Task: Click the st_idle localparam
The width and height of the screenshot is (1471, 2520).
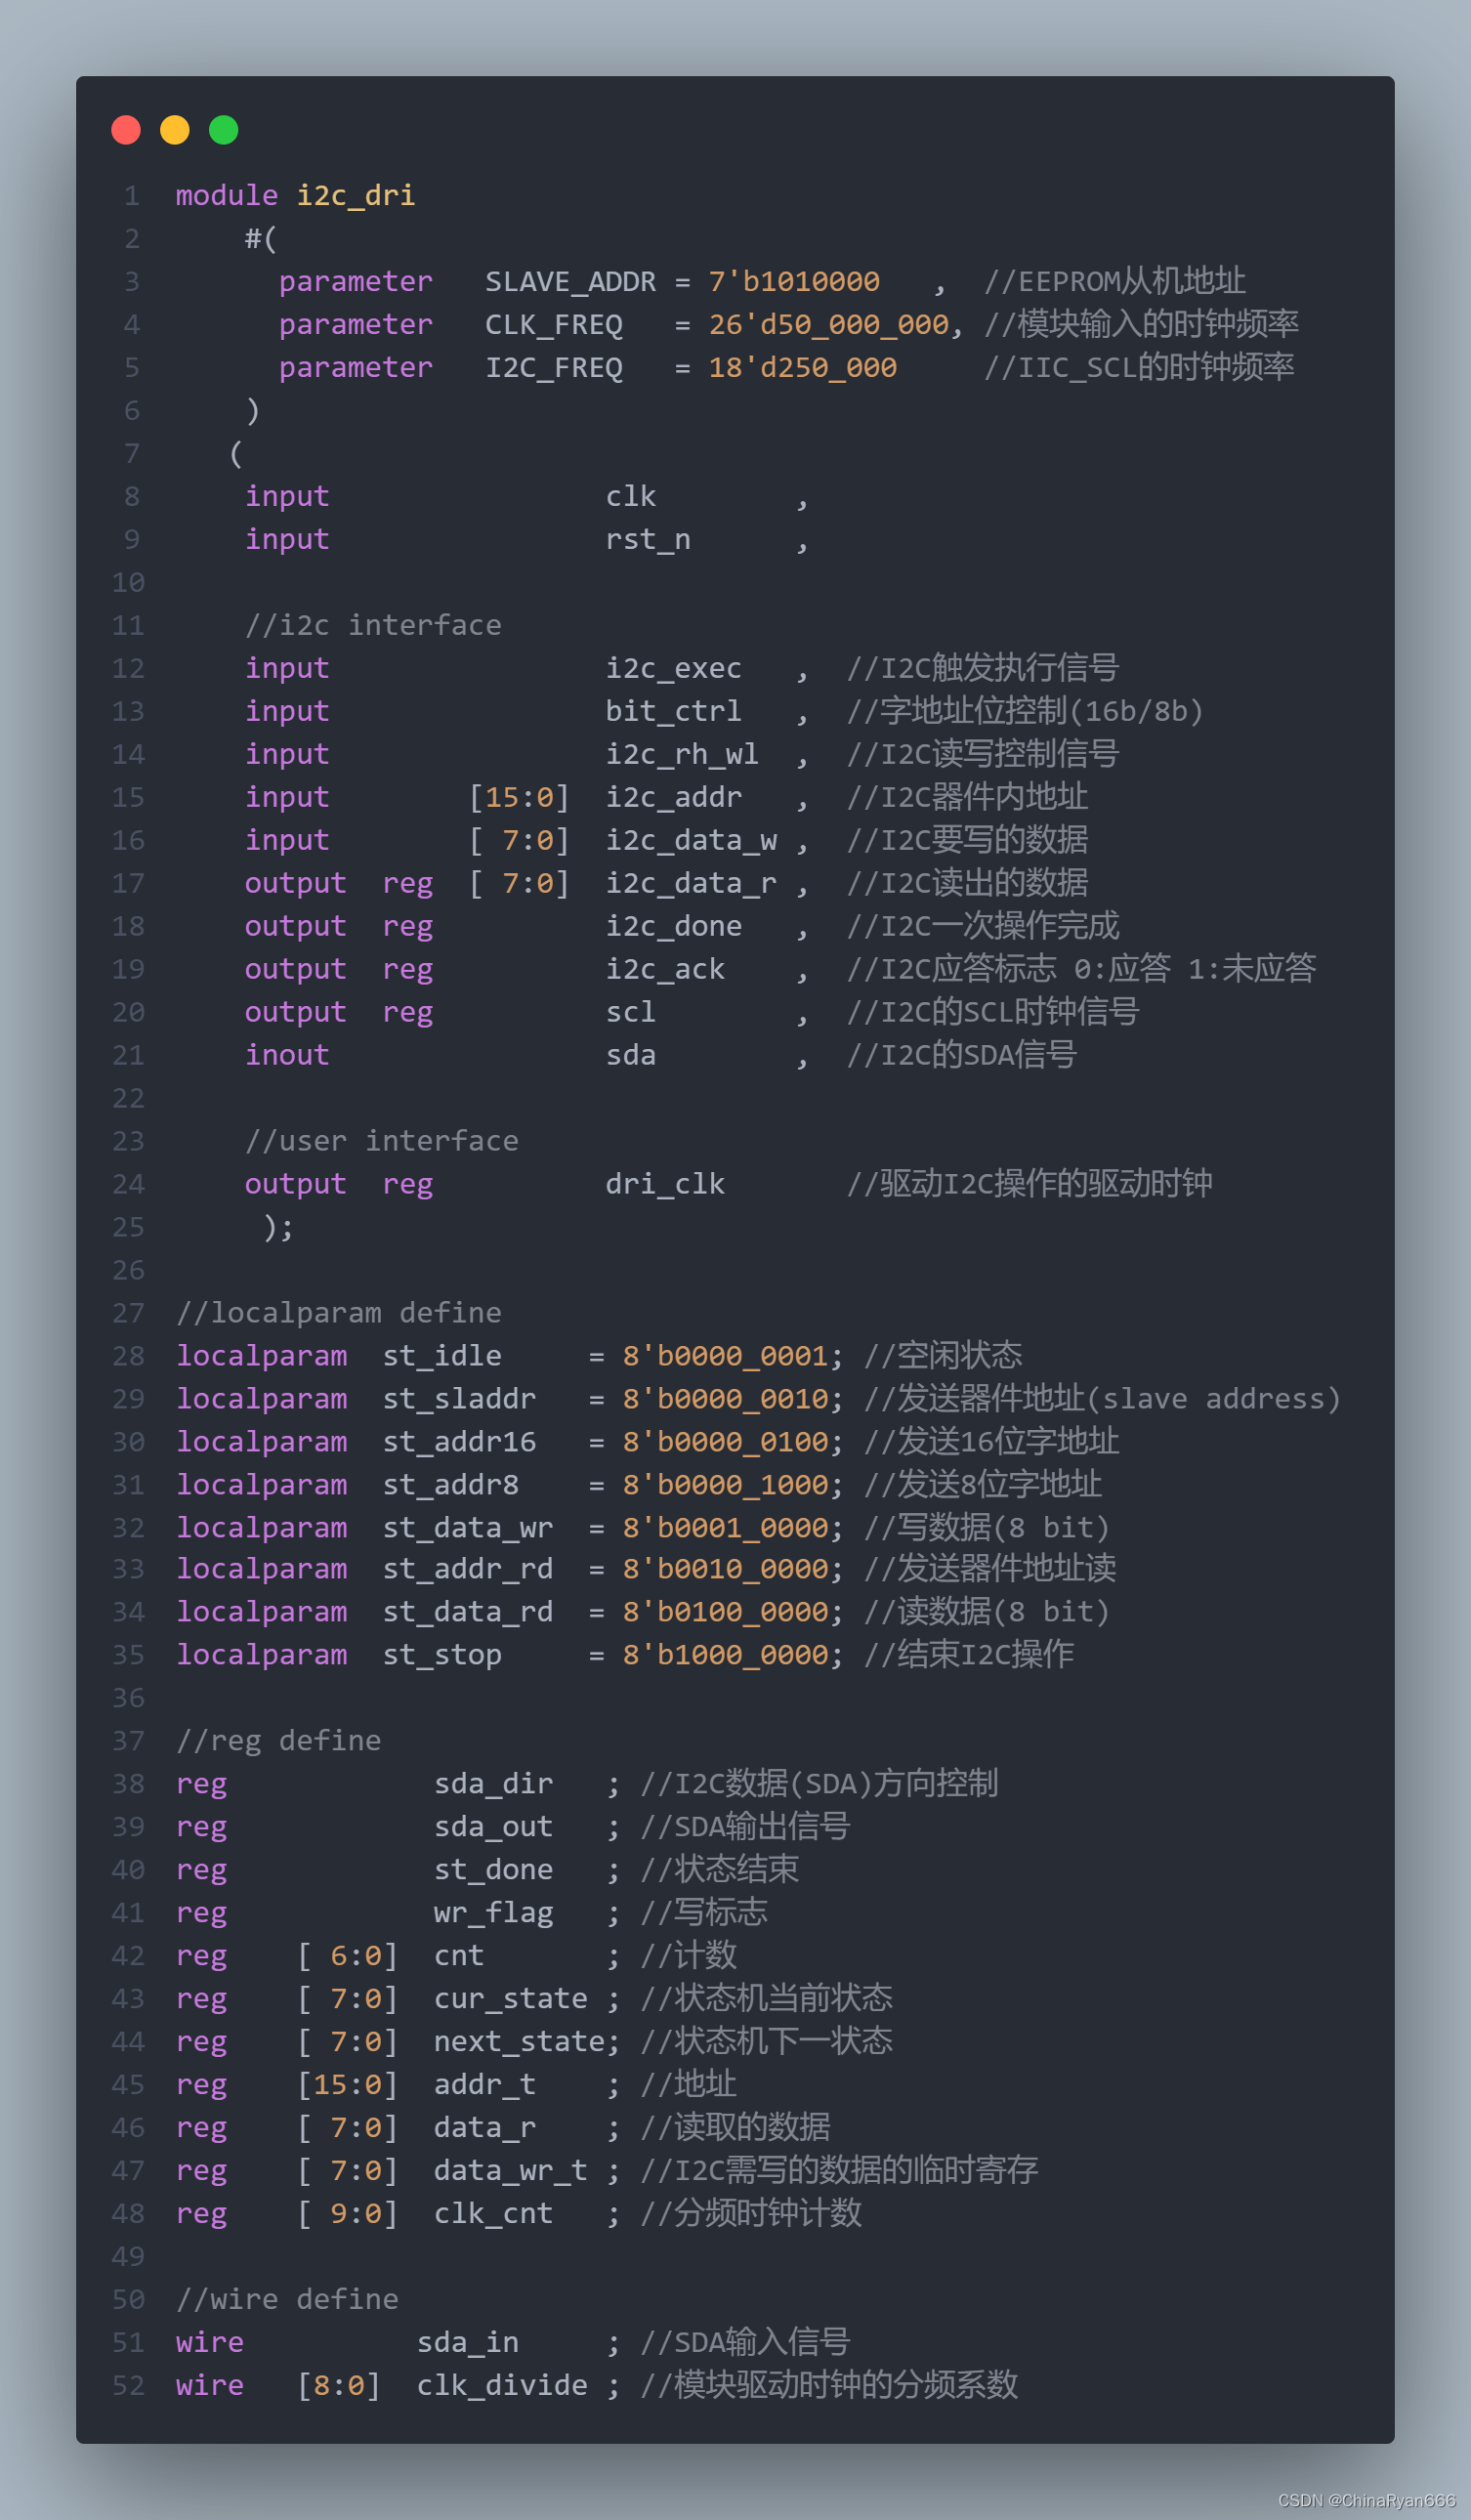Action: (442, 1357)
